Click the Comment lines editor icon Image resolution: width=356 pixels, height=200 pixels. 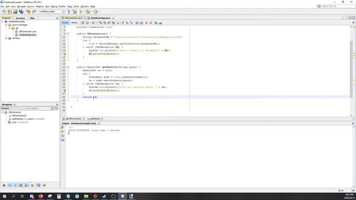click(x=156, y=23)
